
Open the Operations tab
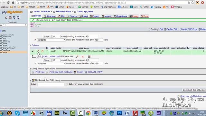coord(120,16)
